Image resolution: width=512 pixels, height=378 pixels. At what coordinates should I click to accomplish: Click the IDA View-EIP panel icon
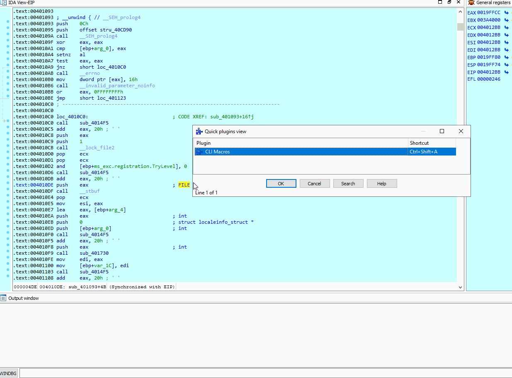(x=3, y=2)
